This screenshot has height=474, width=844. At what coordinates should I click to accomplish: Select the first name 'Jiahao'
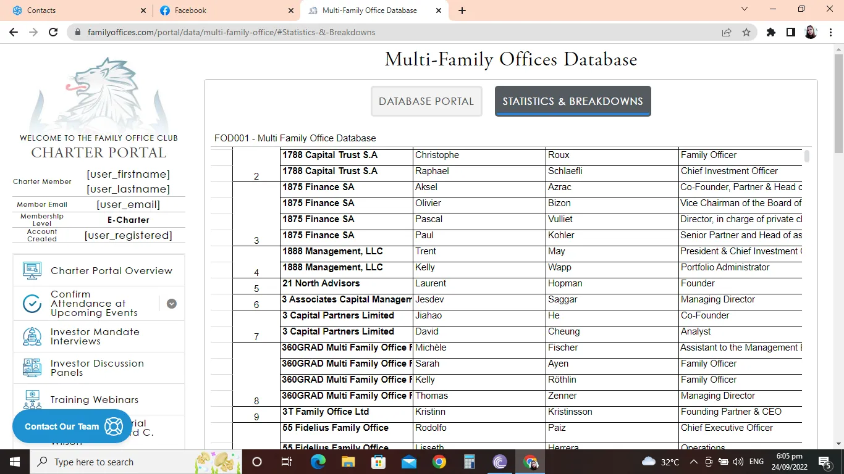click(429, 316)
